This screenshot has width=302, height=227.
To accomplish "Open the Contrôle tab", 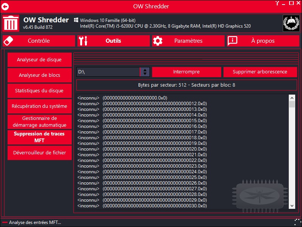I will point(39,41).
